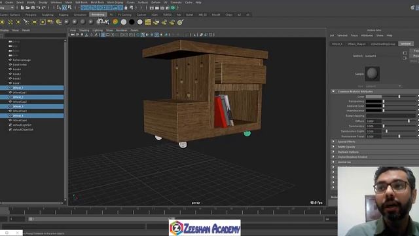The image size is (419, 236).
Task: Click the Undo arrow icon
Action: pos(38,8)
